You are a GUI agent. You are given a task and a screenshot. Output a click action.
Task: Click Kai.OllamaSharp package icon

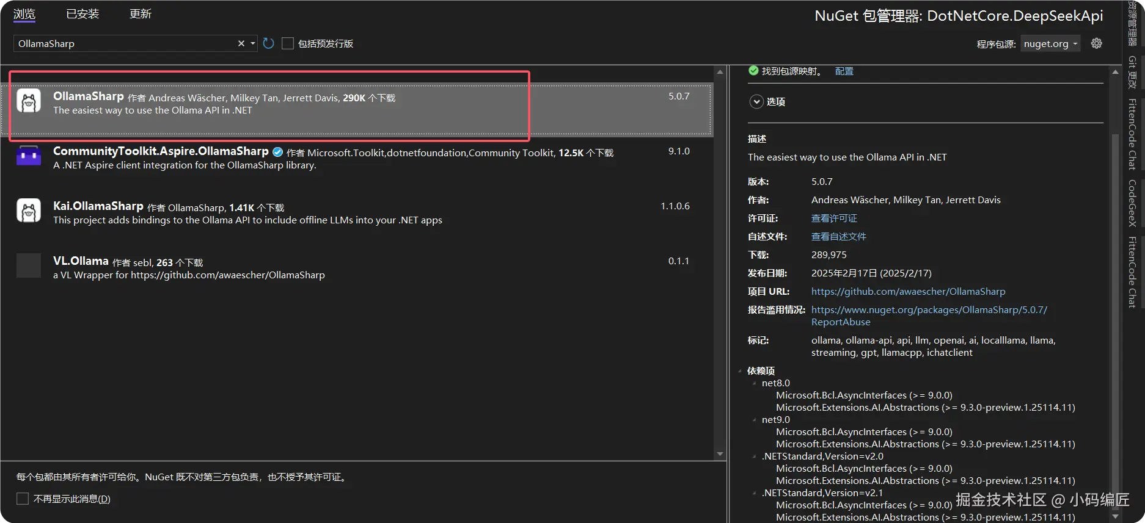tap(29, 211)
